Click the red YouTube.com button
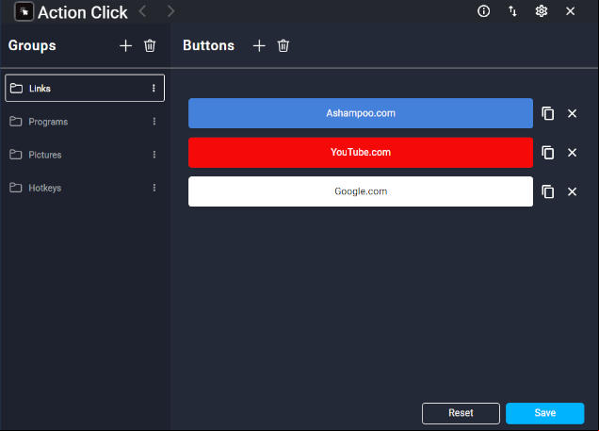 [x=361, y=152]
